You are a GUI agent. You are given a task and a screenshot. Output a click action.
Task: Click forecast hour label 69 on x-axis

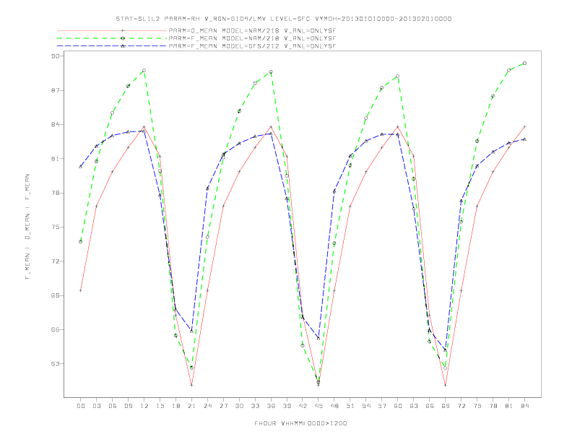click(x=446, y=406)
